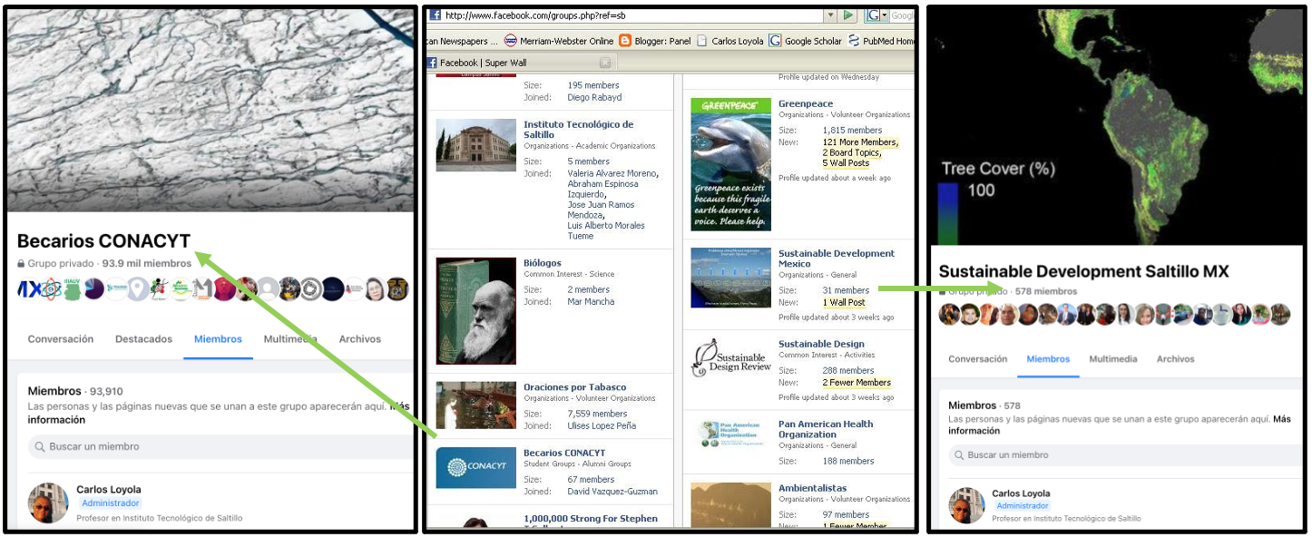
Task: Click the Darwin portrait thumbnail for Biólogos
Action: tap(476, 311)
